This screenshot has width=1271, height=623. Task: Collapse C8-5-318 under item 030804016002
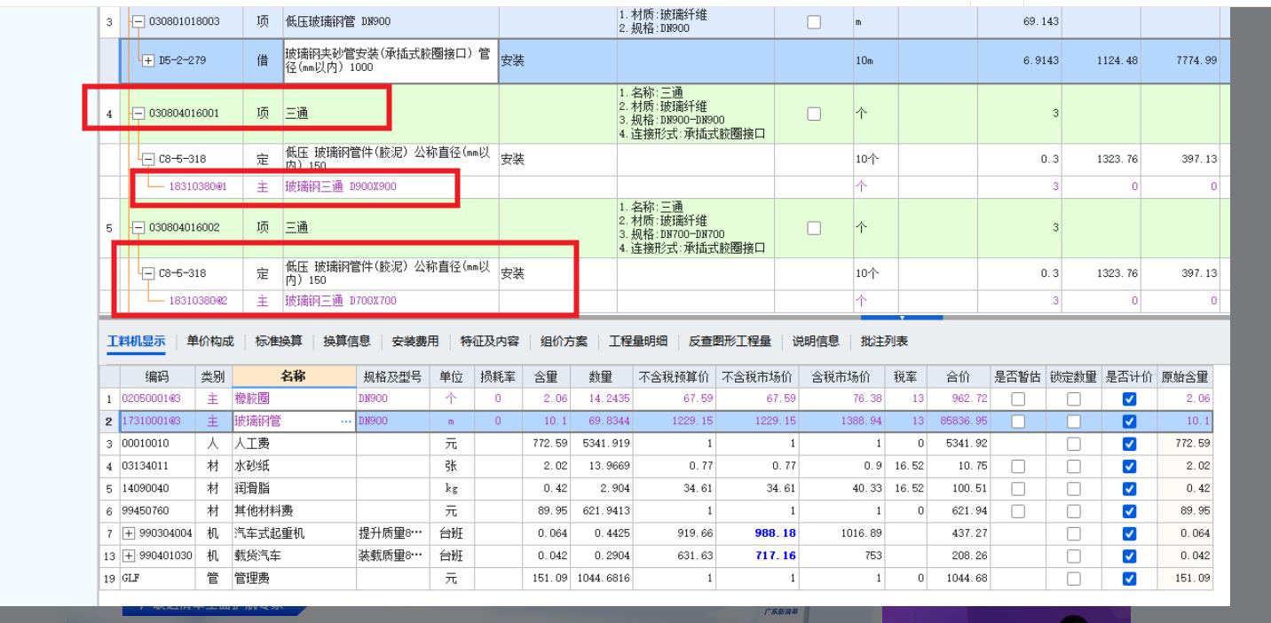(x=148, y=274)
